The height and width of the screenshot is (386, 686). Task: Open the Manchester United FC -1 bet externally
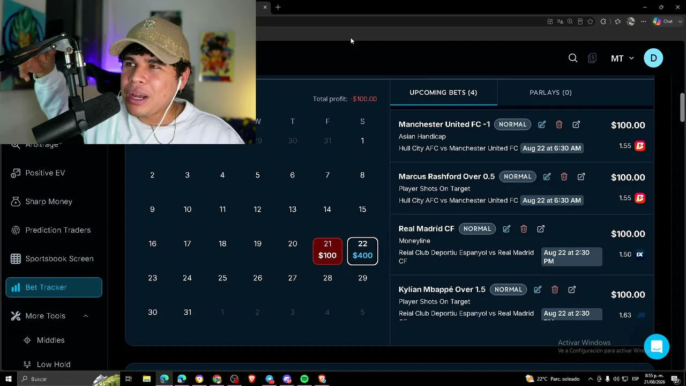point(576,124)
